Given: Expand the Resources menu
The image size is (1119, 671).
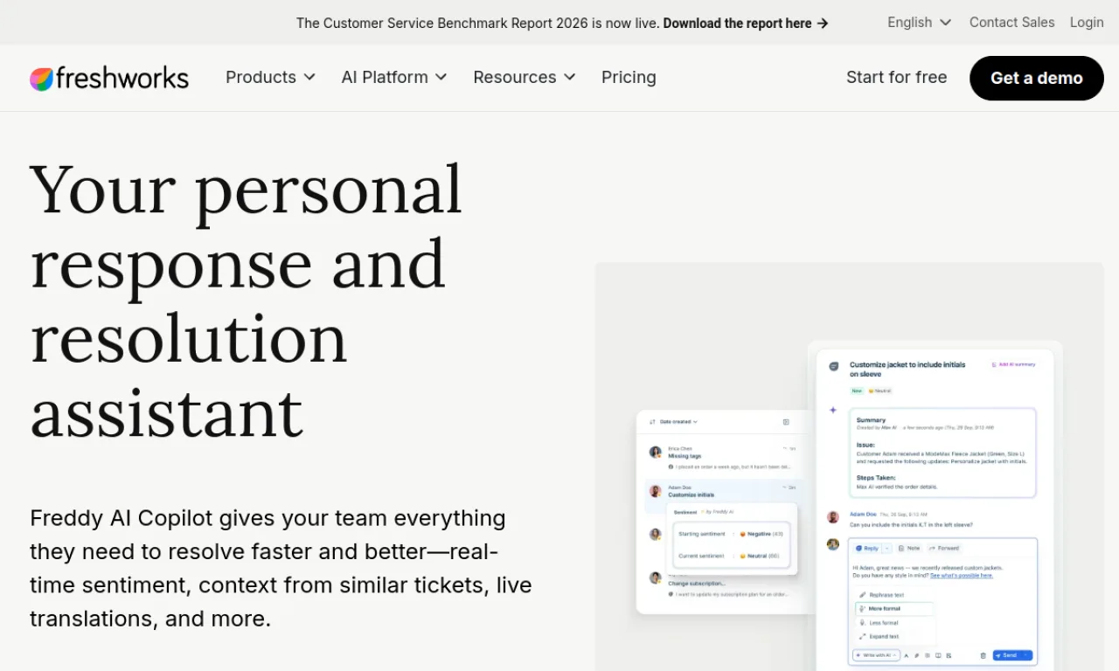Looking at the screenshot, I should pyautogui.click(x=525, y=78).
